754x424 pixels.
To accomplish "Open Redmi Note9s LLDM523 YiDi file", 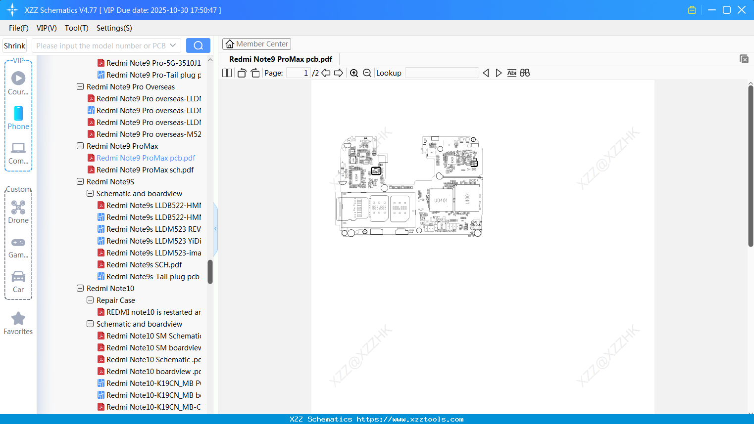I will [153, 241].
